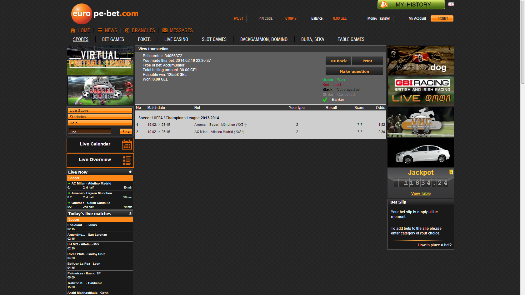Click the Make question button

click(x=354, y=71)
